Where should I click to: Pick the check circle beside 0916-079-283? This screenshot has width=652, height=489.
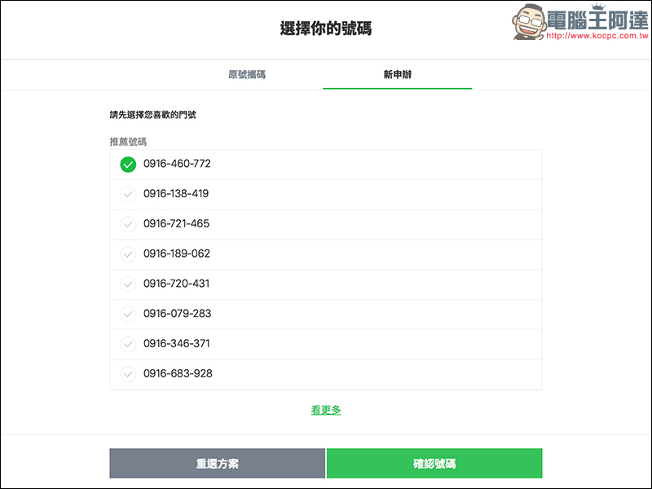pyautogui.click(x=128, y=314)
